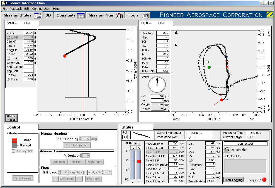The width and height of the screenshot is (275, 188).
Task: Click the Selected File box
Action: (x=245, y=166)
